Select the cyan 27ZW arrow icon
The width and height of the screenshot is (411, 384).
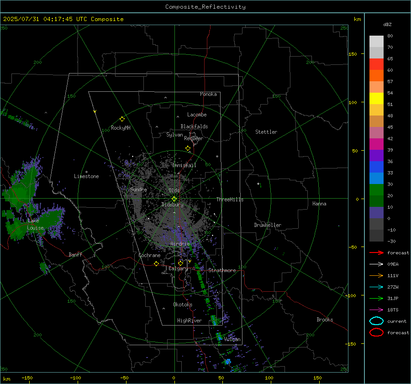[x=376, y=287]
